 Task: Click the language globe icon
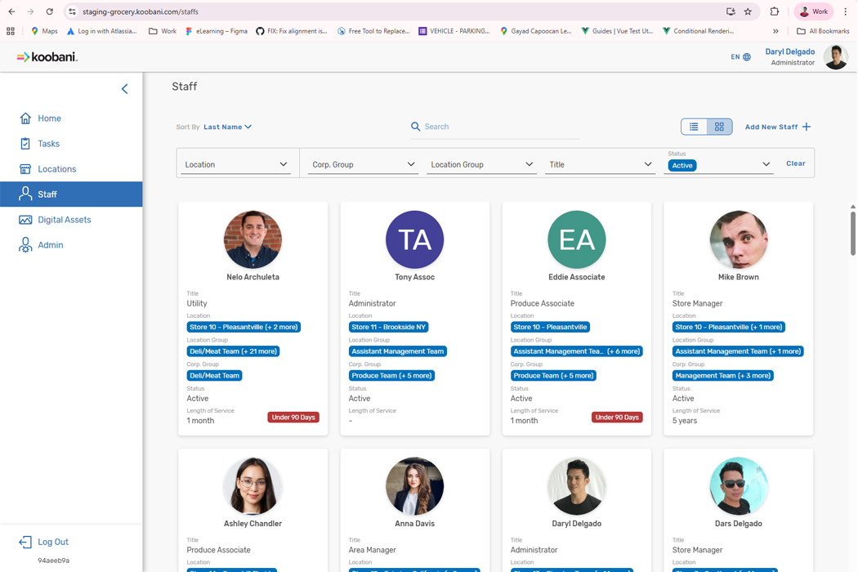[x=746, y=57]
